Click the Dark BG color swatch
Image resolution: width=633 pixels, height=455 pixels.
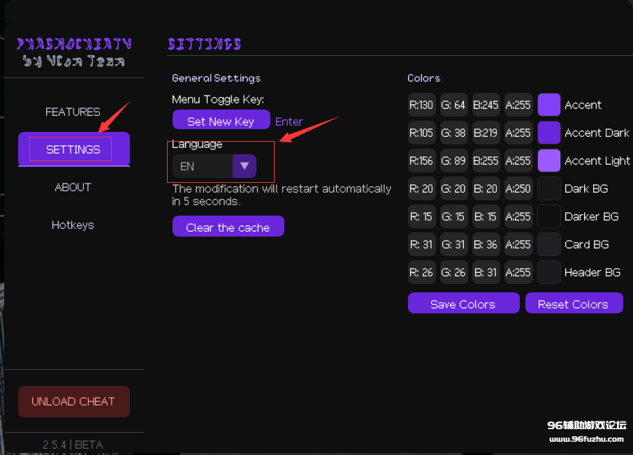point(548,188)
